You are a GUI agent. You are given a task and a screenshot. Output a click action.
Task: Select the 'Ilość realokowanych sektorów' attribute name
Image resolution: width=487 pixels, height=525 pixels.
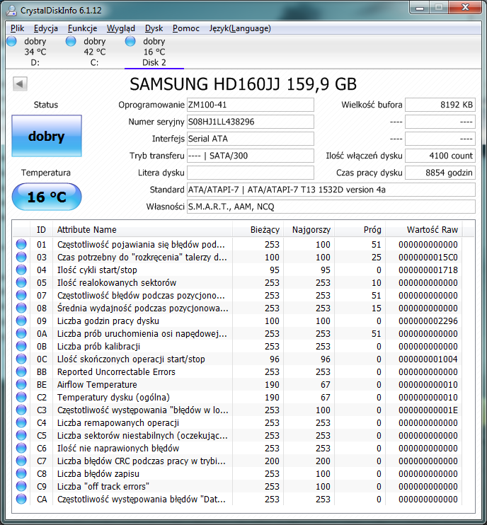pos(117,282)
